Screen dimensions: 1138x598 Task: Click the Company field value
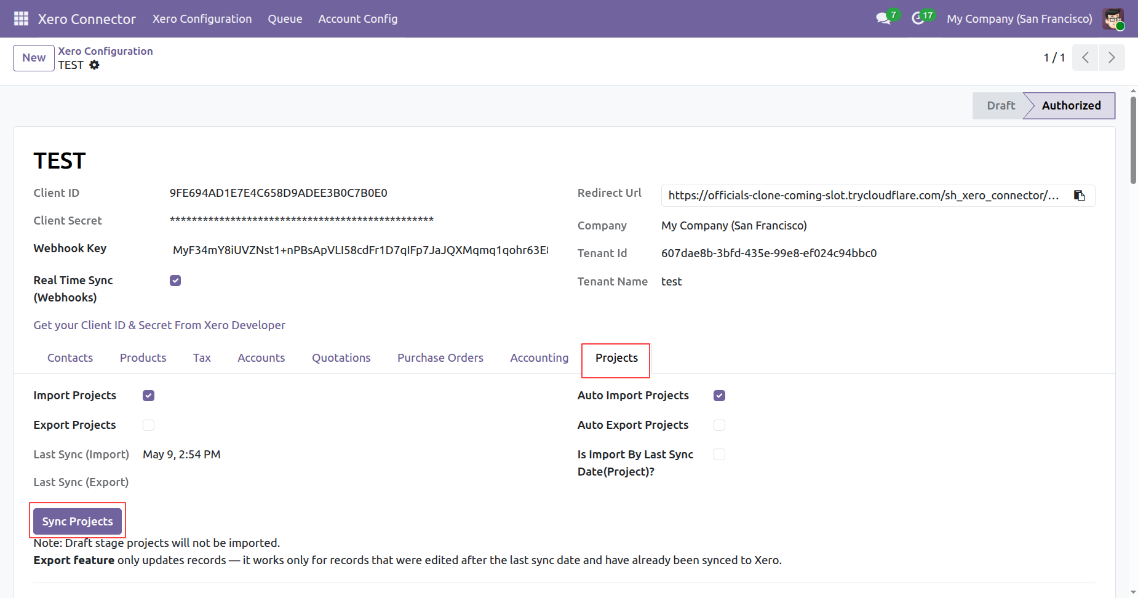pos(734,226)
